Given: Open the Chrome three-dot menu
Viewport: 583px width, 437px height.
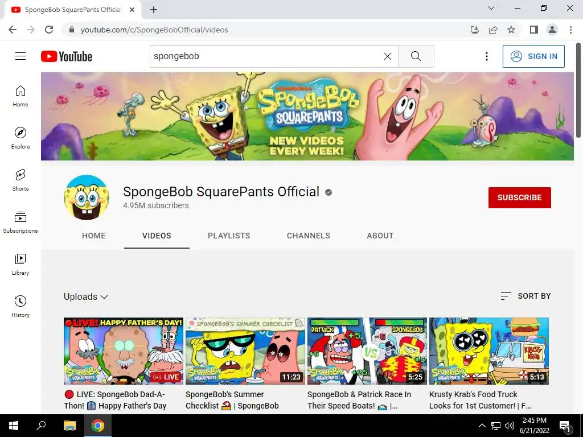Looking at the screenshot, I should click(570, 30).
